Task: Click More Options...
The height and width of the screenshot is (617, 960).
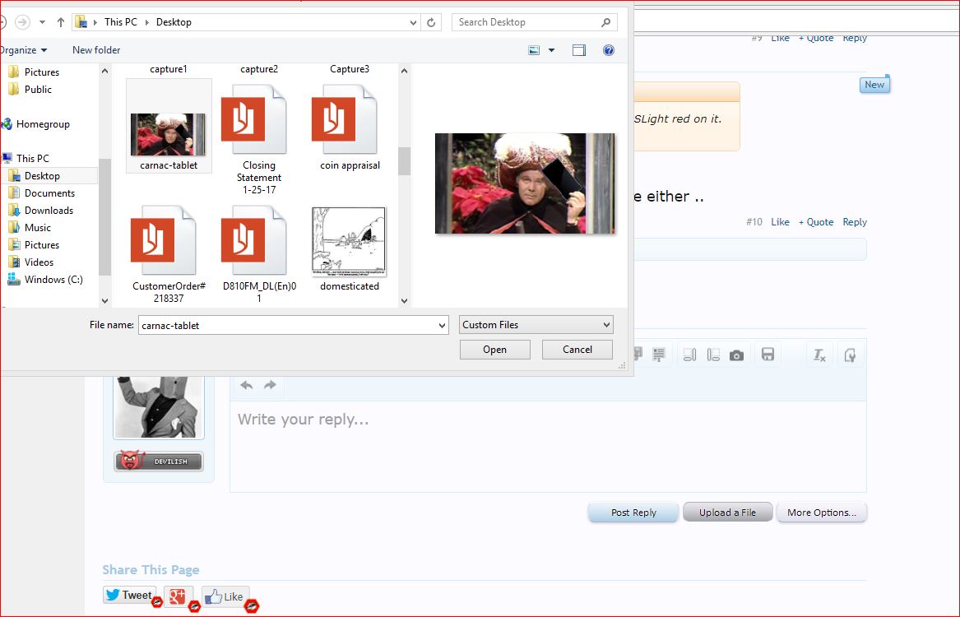Action: 822,513
